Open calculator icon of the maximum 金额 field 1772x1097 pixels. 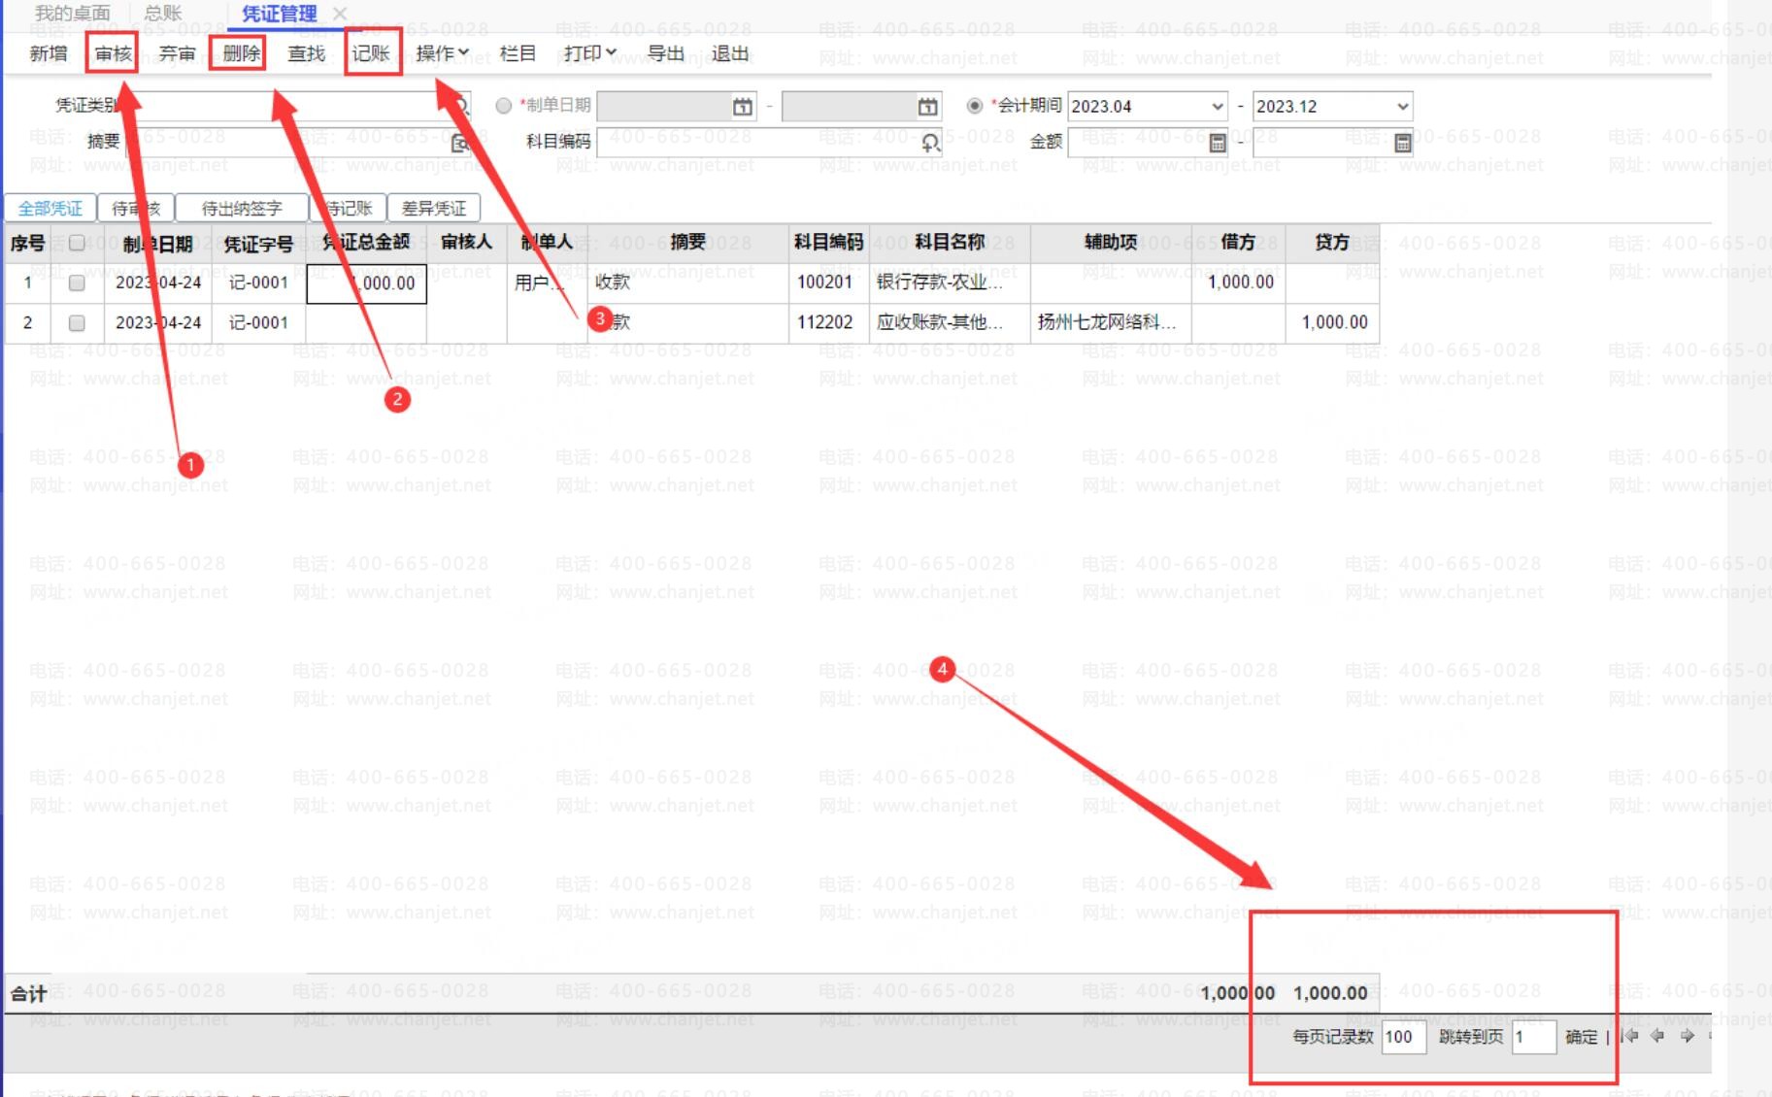point(1402,143)
